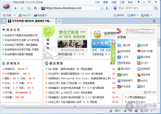The height and width of the screenshot is (114, 161).
Task: Go forward with the forward arrow
Action: 22,8
